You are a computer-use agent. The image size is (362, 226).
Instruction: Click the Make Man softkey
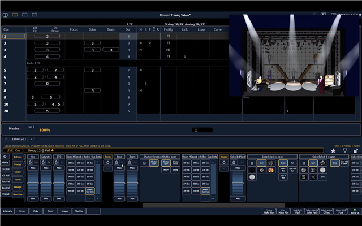pyautogui.click(x=269, y=211)
